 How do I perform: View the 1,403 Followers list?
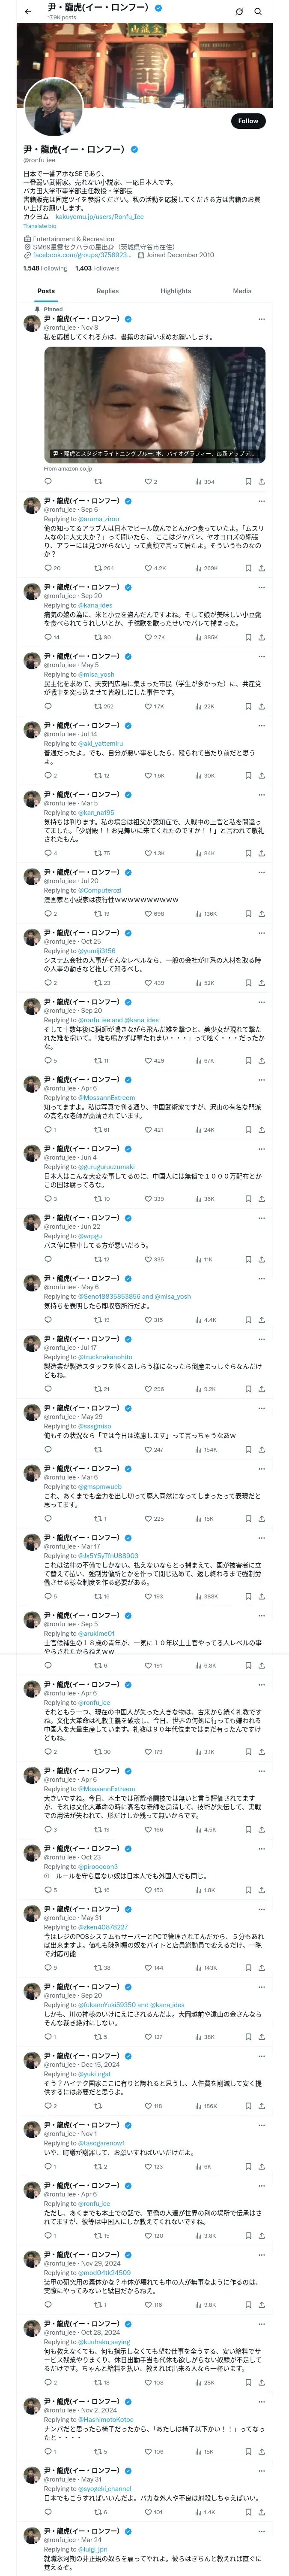[97, 268]
